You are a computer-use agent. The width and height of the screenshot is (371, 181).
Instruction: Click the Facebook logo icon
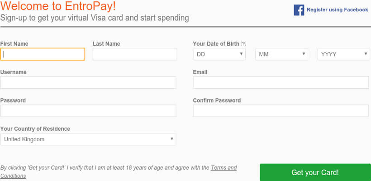click(299, 10)
